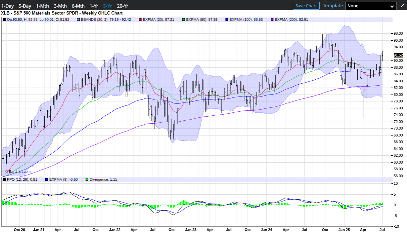Image resolution: width=407 pixels, height=232 pixels.
Task: Click the black OHLC price legend swatch
Action: 4,19
